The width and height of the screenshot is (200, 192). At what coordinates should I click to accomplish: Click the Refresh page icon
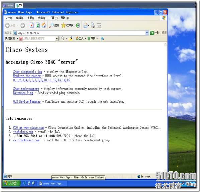(38, 25)
